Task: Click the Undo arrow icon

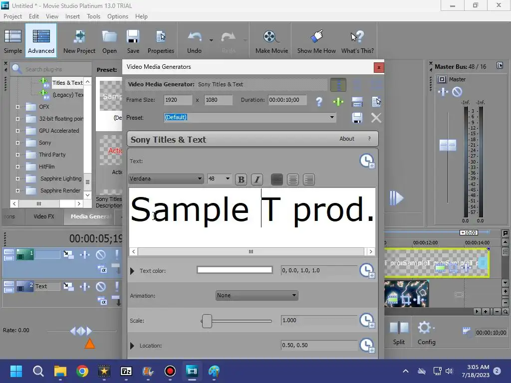Action: (195, 36)
